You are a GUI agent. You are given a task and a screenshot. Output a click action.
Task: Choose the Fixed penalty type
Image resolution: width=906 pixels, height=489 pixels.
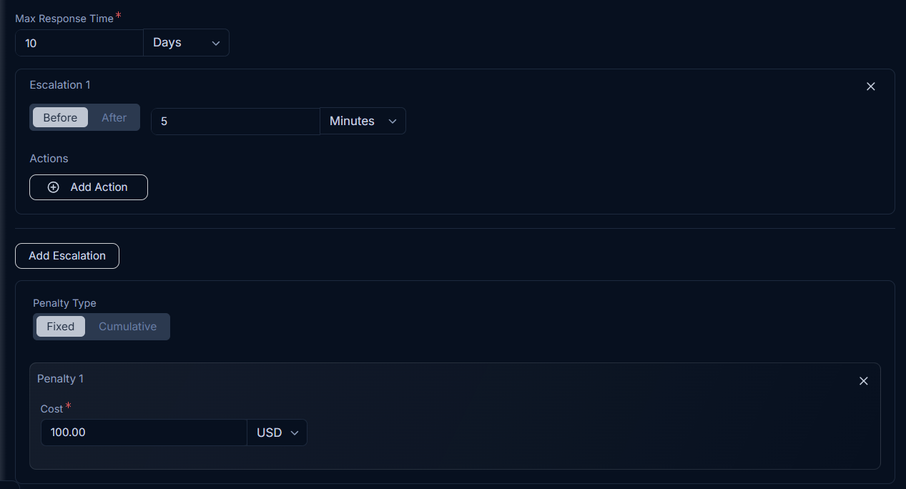(x=61, y=326)
